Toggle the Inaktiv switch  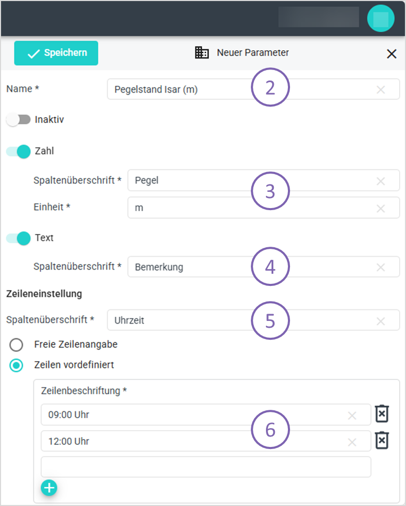18,120
